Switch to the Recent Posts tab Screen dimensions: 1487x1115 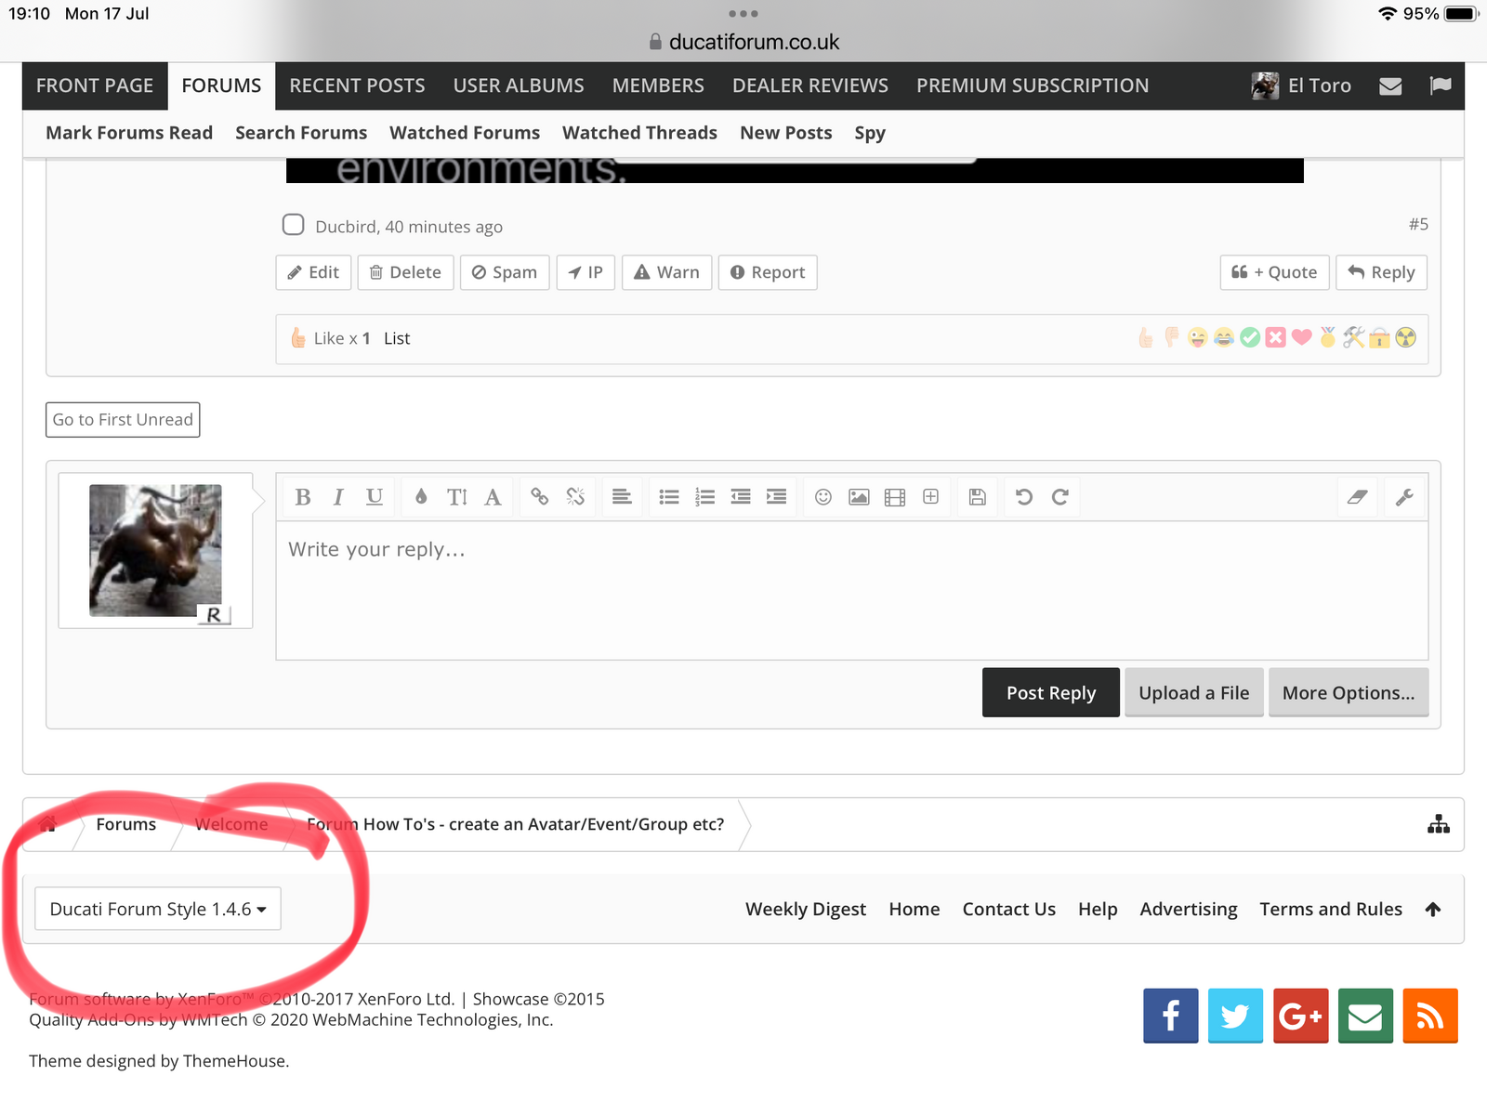tap(357, 85)
